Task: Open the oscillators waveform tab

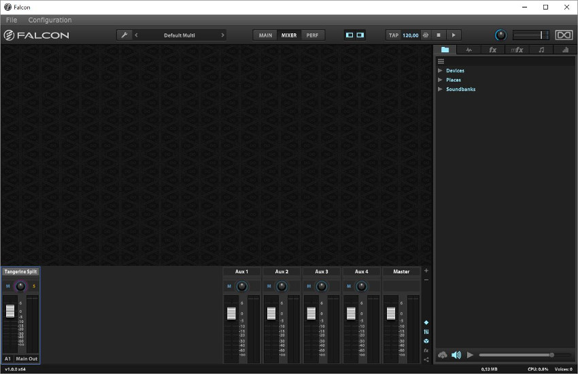Action: pos(469,50)
